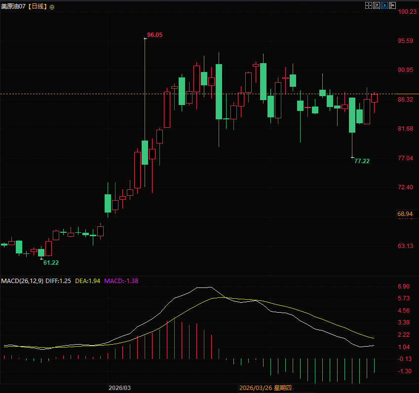Click the 2026/03 date axis label
The height and width of the screenshot is (393, 419).
tap(119, 388)
